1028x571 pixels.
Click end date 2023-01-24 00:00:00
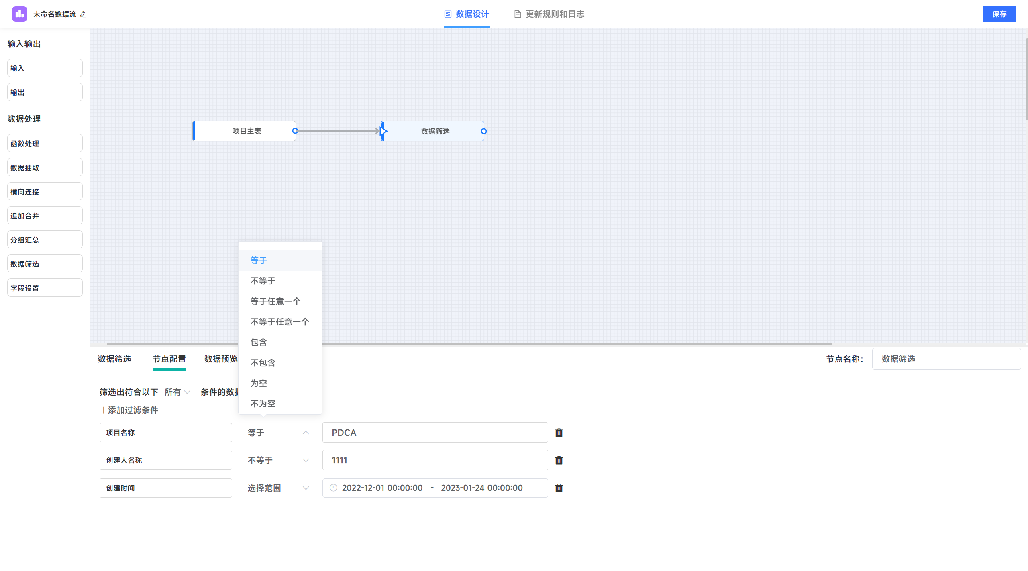482,488
